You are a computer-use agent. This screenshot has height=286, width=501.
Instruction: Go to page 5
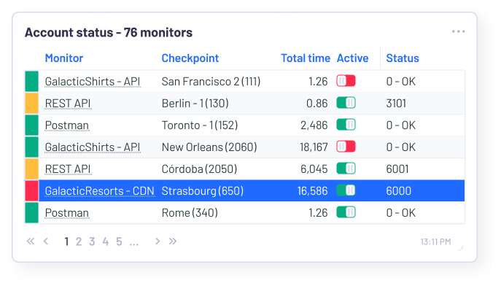pos(119,241)
